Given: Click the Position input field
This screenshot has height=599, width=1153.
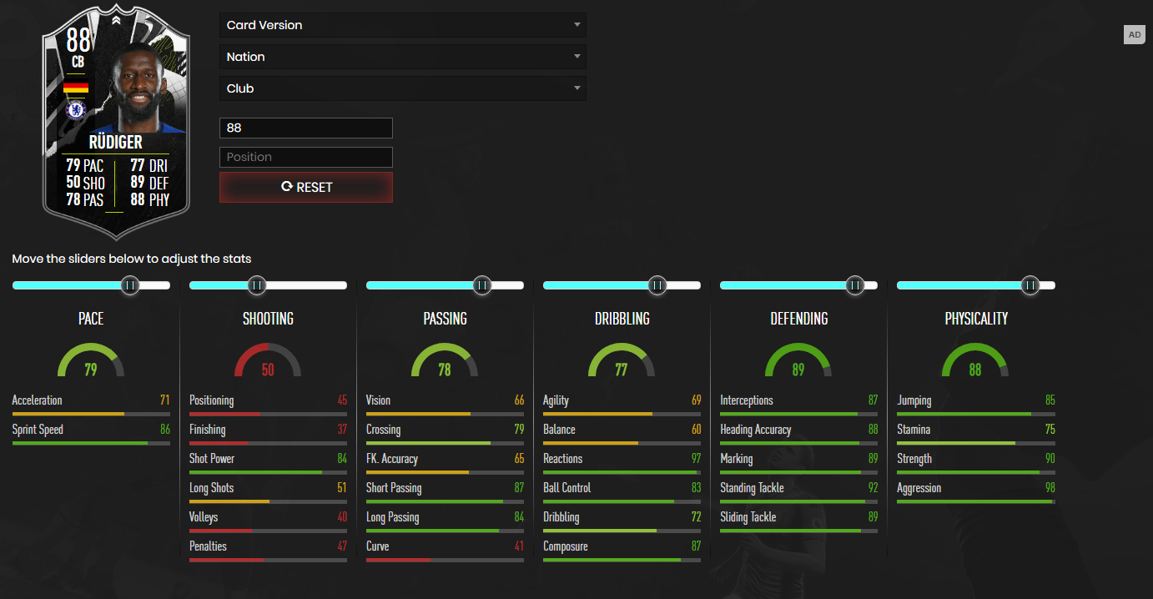Looking at the screenshot, I should tap(306, 157).
